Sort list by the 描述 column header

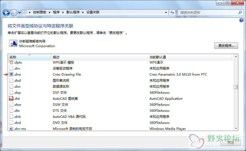[99, 57]
